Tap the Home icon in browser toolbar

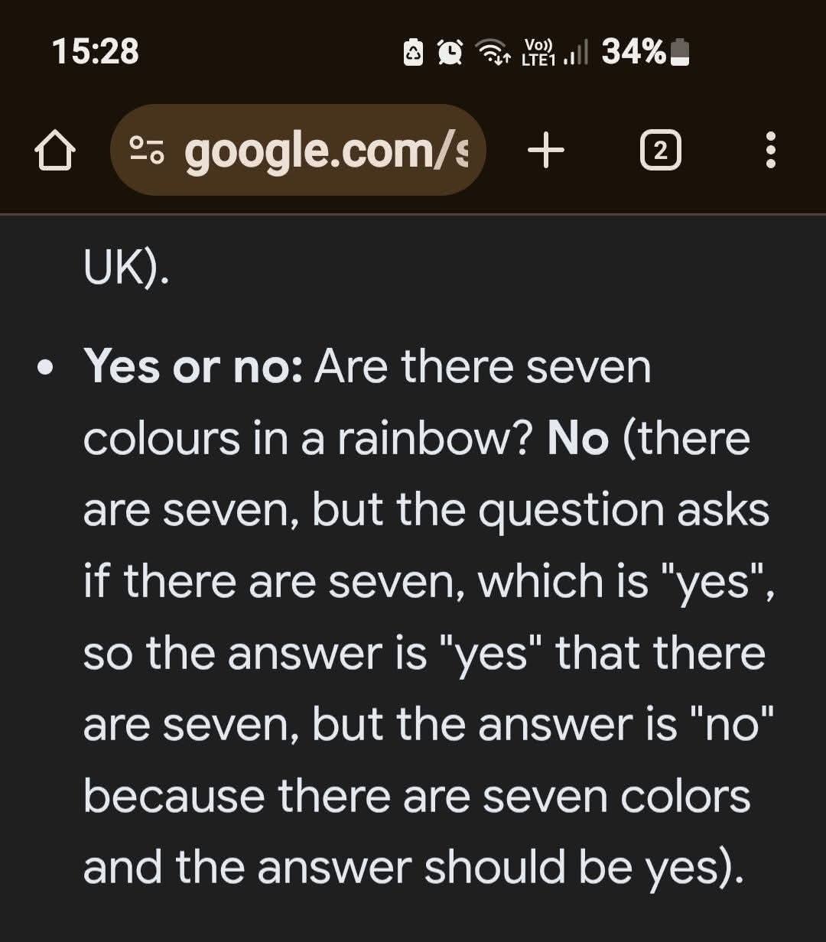pyautogui.click(x=55, y=151)
